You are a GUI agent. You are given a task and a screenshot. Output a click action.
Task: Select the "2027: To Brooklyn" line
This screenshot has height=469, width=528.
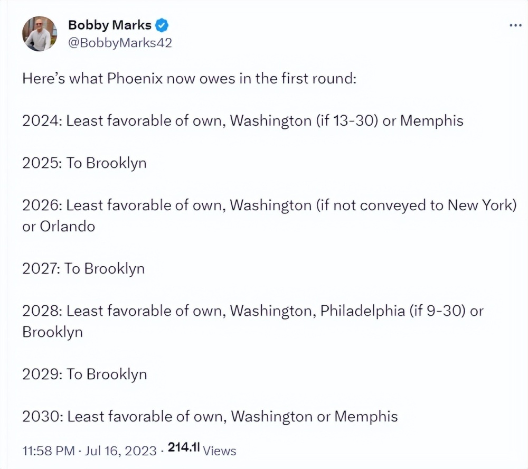pos(83,268)
